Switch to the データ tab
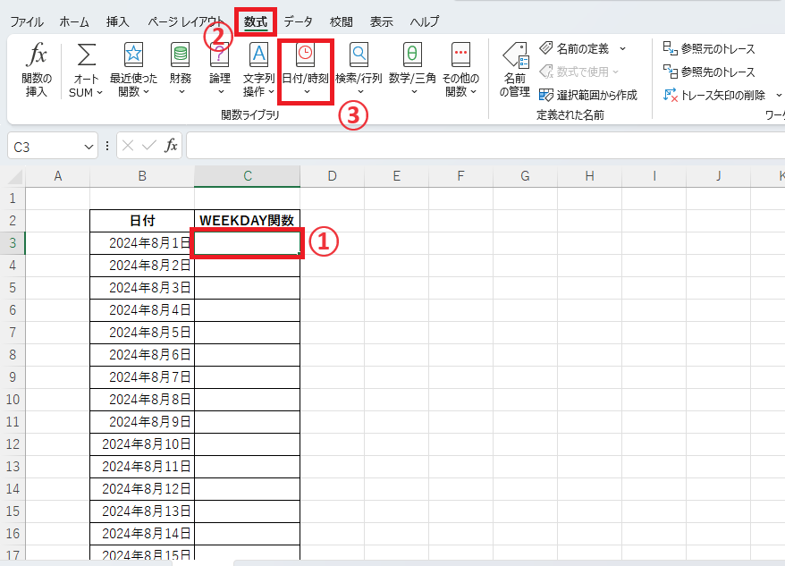Viewport: 785px width, 566px height. (299, 22)
